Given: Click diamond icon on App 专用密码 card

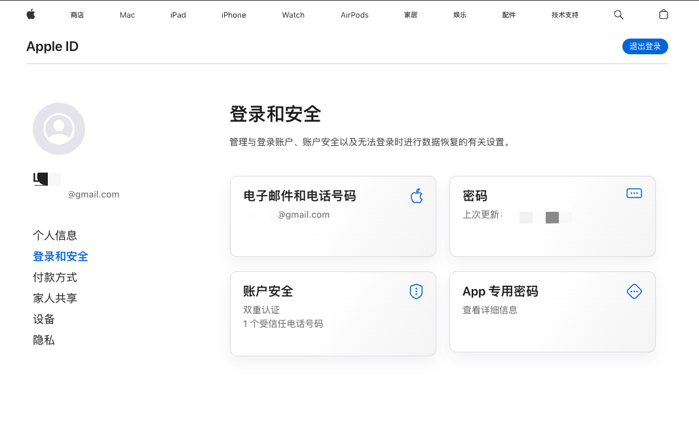Looking at the screenshot, I should (634, 292).
